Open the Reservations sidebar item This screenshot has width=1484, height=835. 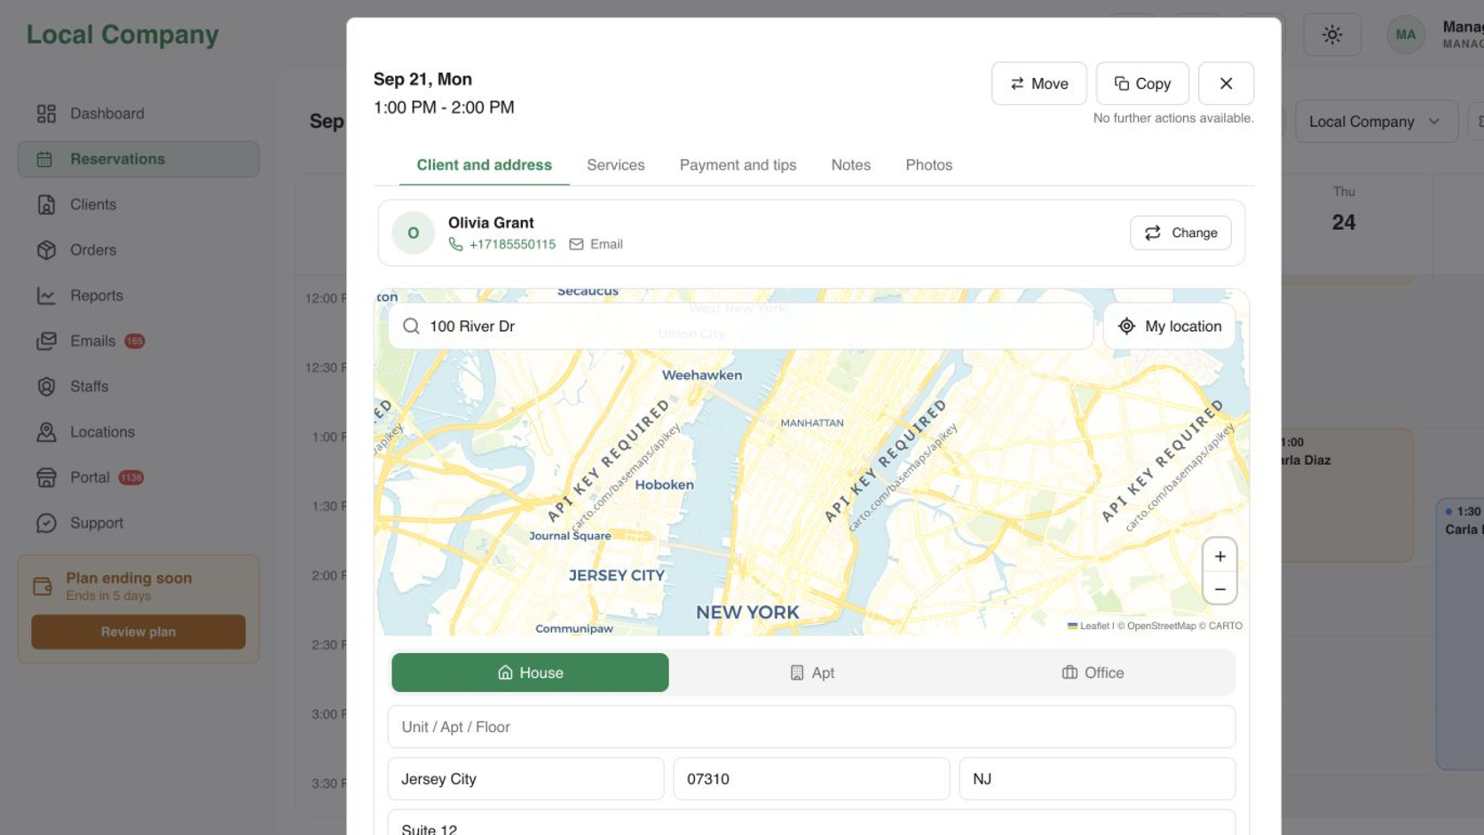138,159
